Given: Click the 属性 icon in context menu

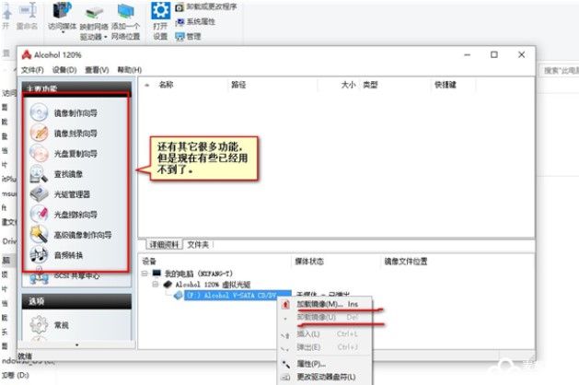Looking at the screenshot, I should (285, 364).
